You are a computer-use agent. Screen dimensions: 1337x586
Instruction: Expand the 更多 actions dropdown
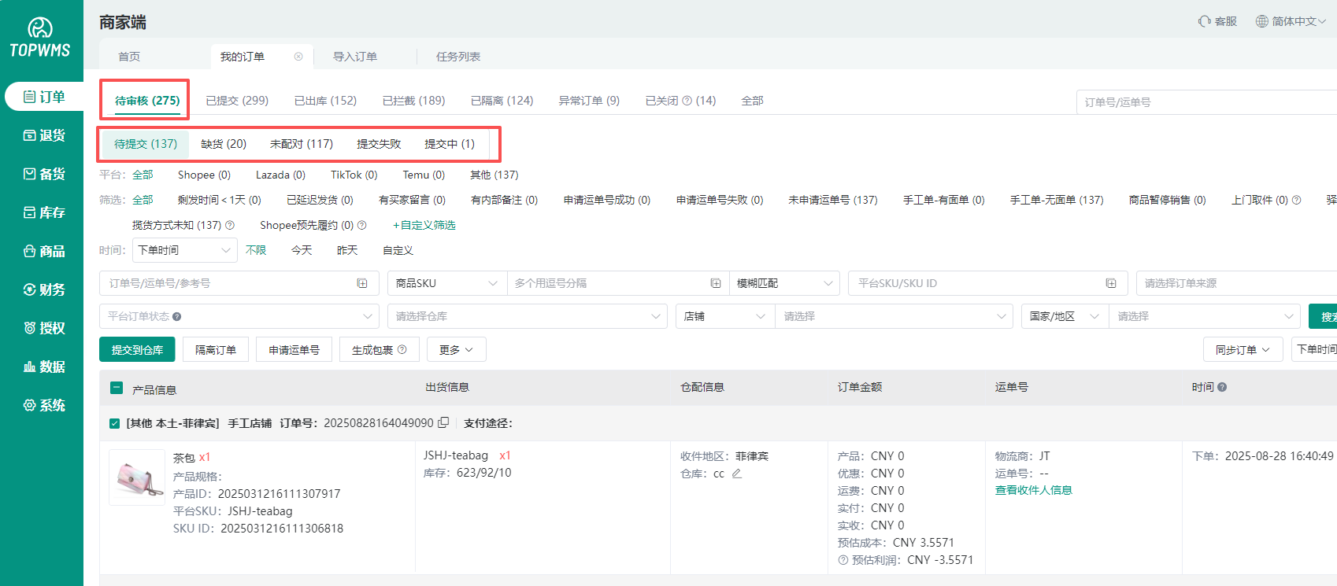457,349
